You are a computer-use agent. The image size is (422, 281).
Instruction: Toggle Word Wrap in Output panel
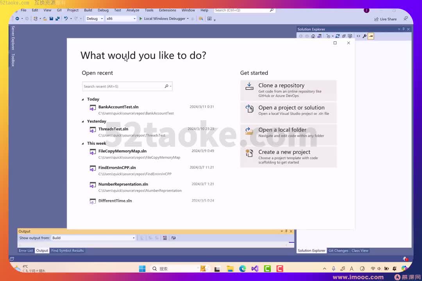coord(173,238)
